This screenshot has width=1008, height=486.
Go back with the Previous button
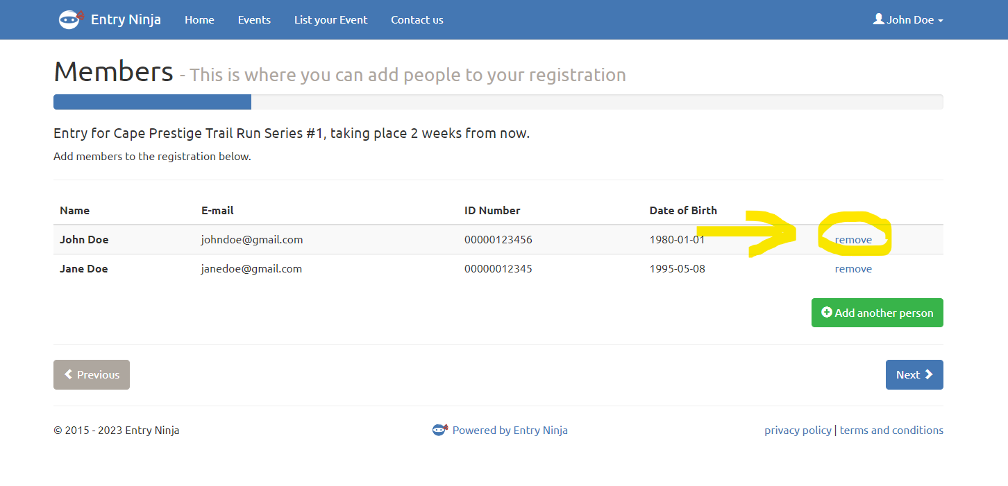coord(92,374)
